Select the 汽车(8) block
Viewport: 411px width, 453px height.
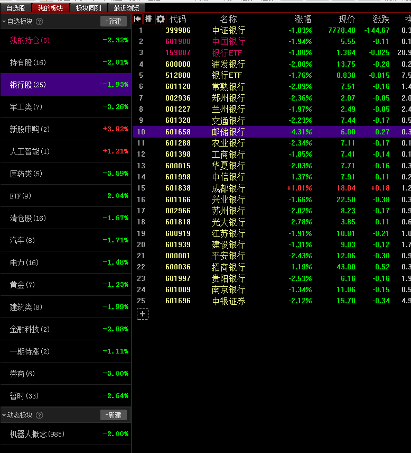pos(66,240)
